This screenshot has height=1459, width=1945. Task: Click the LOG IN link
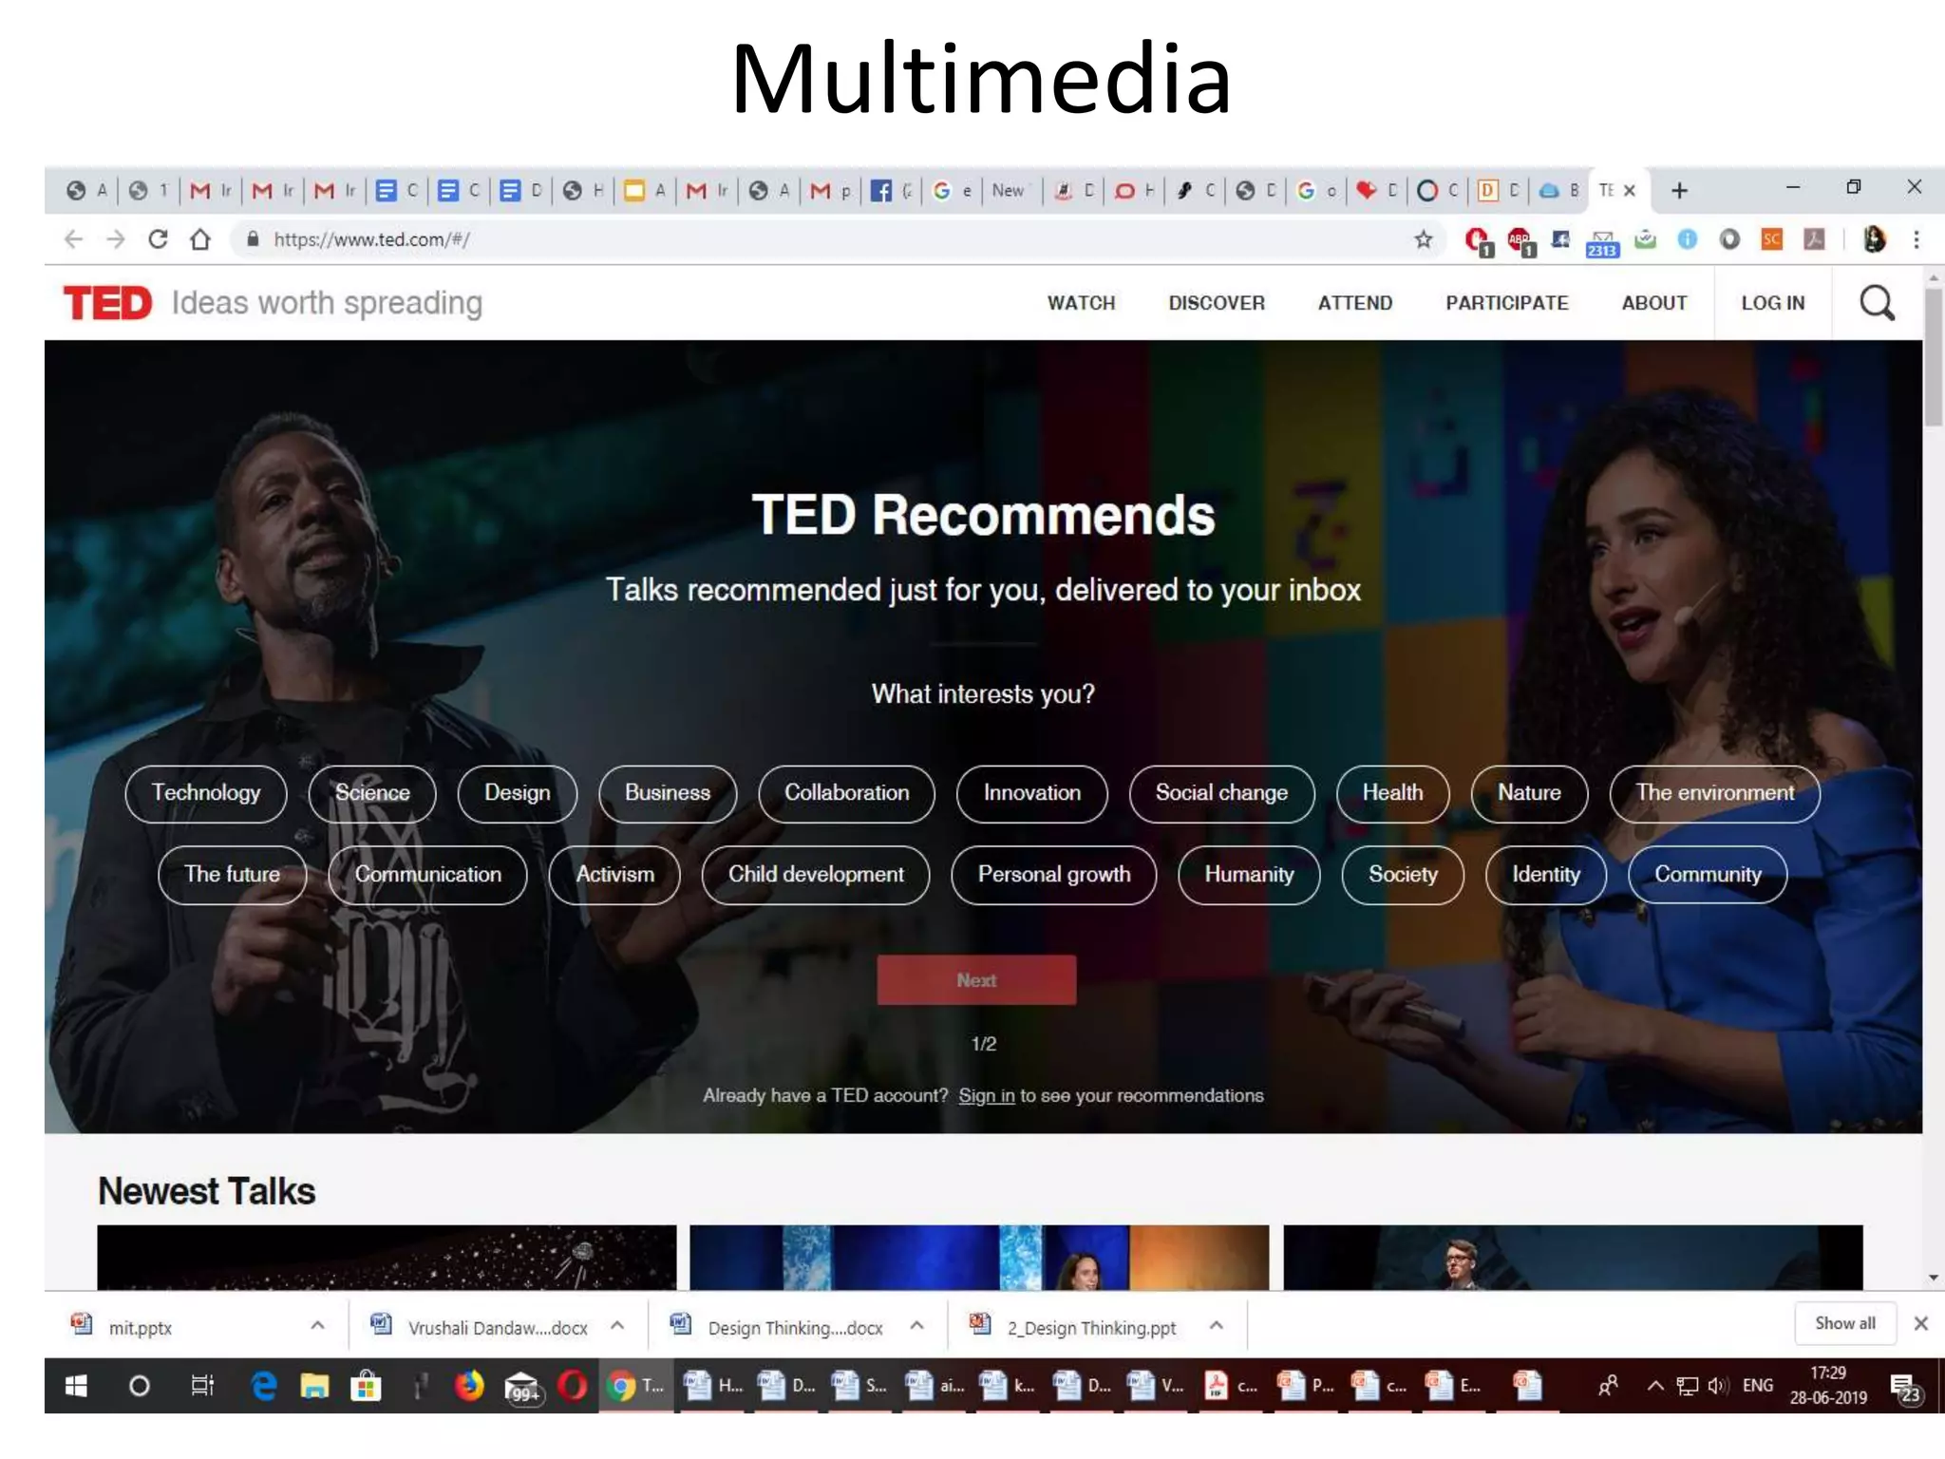coord(1773,303)
